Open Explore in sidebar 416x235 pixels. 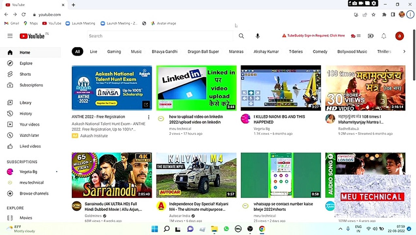[x=30, y=63]
